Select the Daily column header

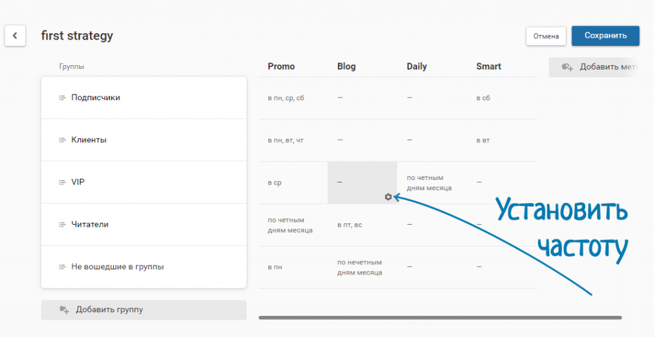(x=416, y=66)
